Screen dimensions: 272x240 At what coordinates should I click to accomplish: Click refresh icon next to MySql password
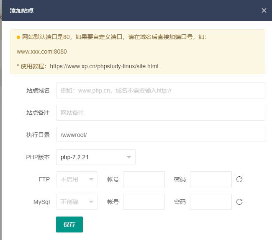click(239, 202)
